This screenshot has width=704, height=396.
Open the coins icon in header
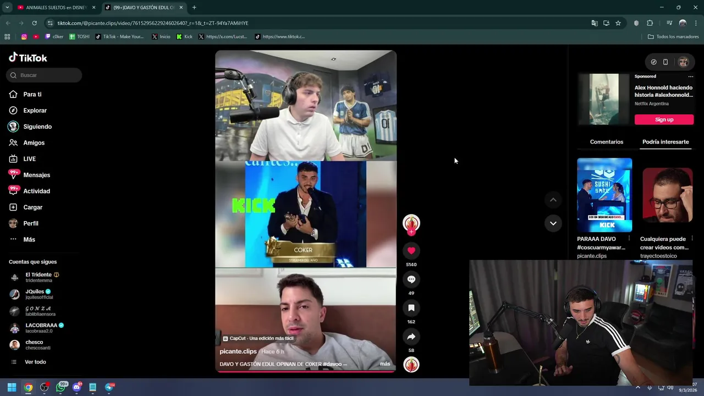click(x=653, y=62)
